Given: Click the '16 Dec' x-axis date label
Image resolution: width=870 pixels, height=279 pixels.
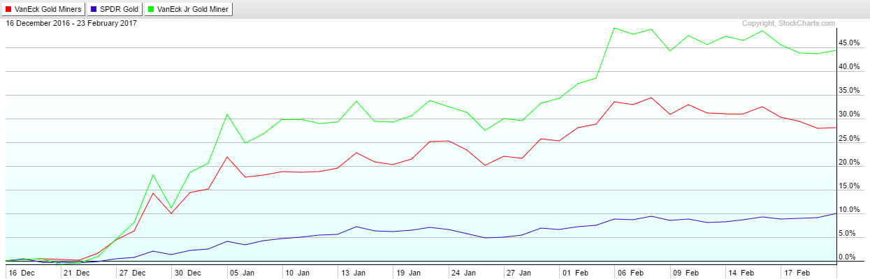Looking at the screenshot, I should click(x=22, y=273).
